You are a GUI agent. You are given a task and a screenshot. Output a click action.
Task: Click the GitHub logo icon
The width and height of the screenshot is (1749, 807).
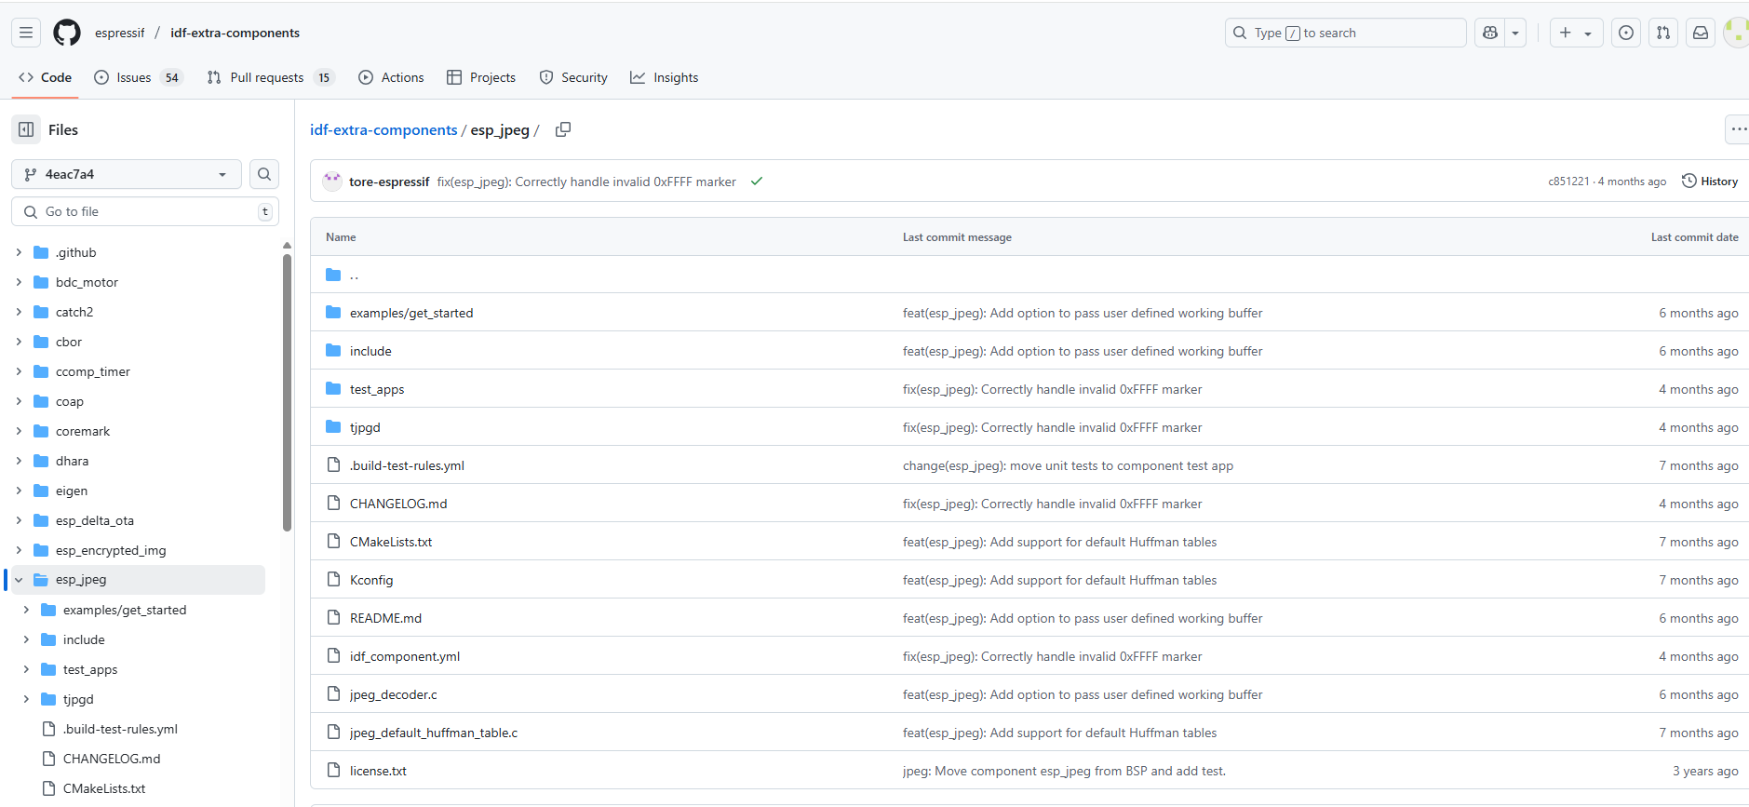pos(67,33)
